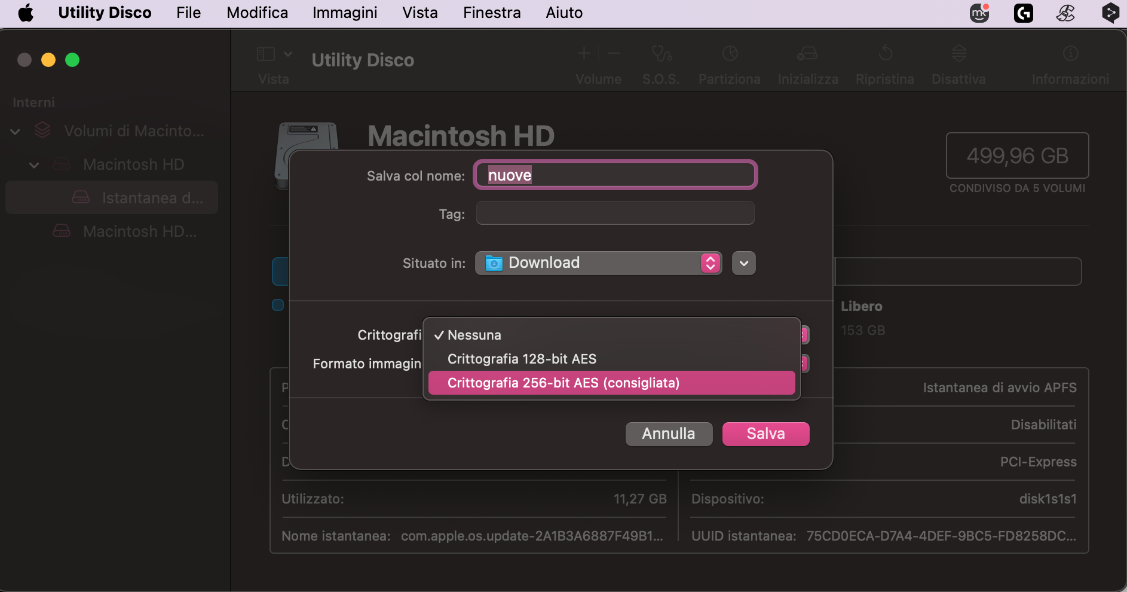Click the Salva col nome text field
Image resolution: width=1127 pixels, height=592 pixels.
pos(615,175)
